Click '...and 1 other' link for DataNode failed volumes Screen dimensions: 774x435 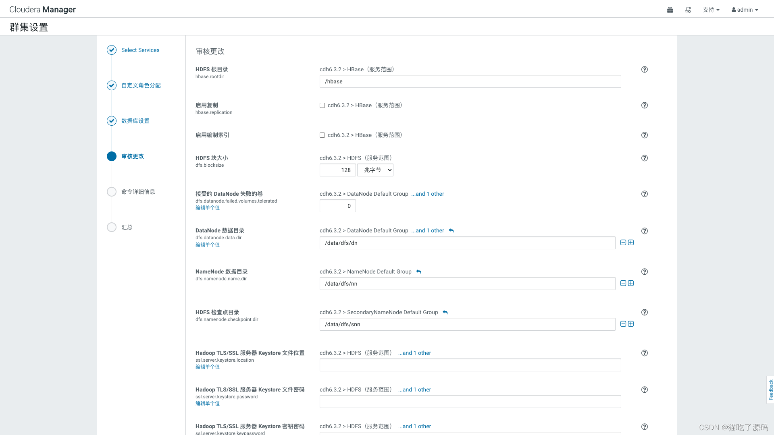click(427, 194)
